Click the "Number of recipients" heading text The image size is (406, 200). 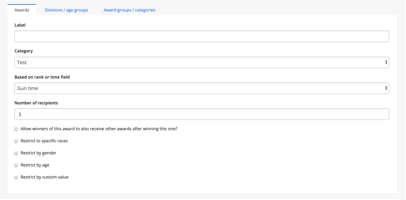(36, 103)
